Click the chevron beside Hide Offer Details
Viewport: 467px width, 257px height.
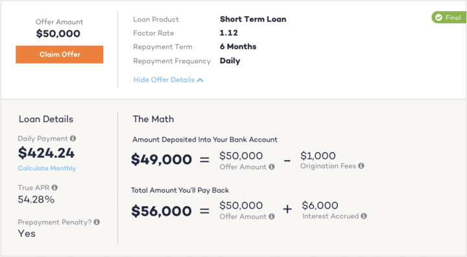pyautogui.click(x=200, y=80)
